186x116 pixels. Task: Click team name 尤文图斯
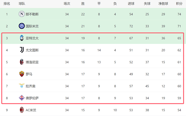(32, 50)
